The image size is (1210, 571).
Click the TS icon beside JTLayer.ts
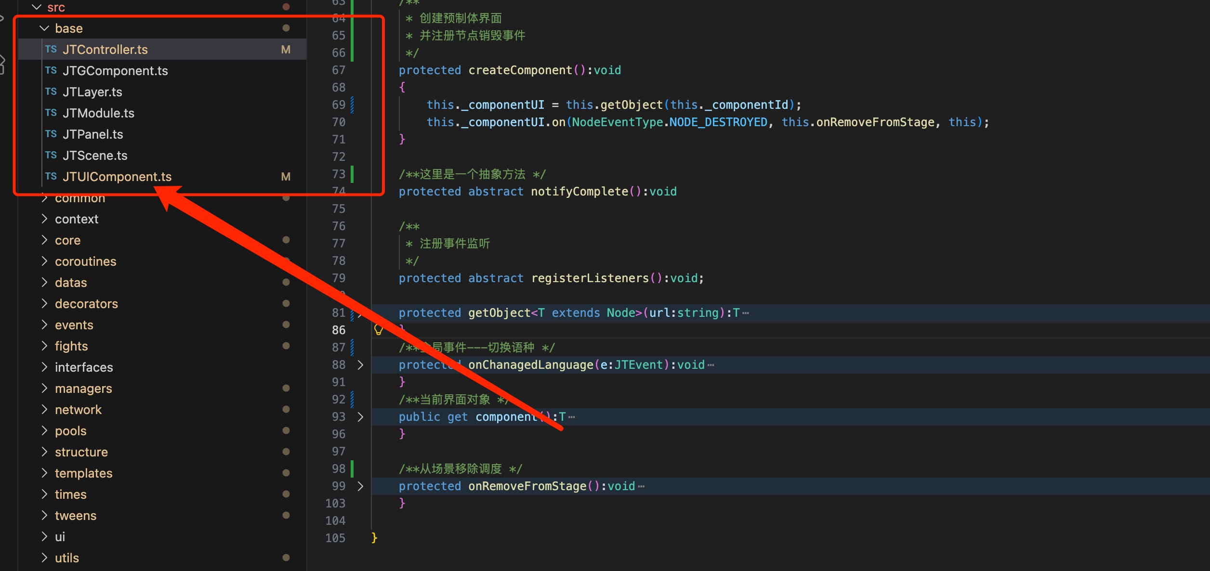pyautogui.click(x=51, y=91)
